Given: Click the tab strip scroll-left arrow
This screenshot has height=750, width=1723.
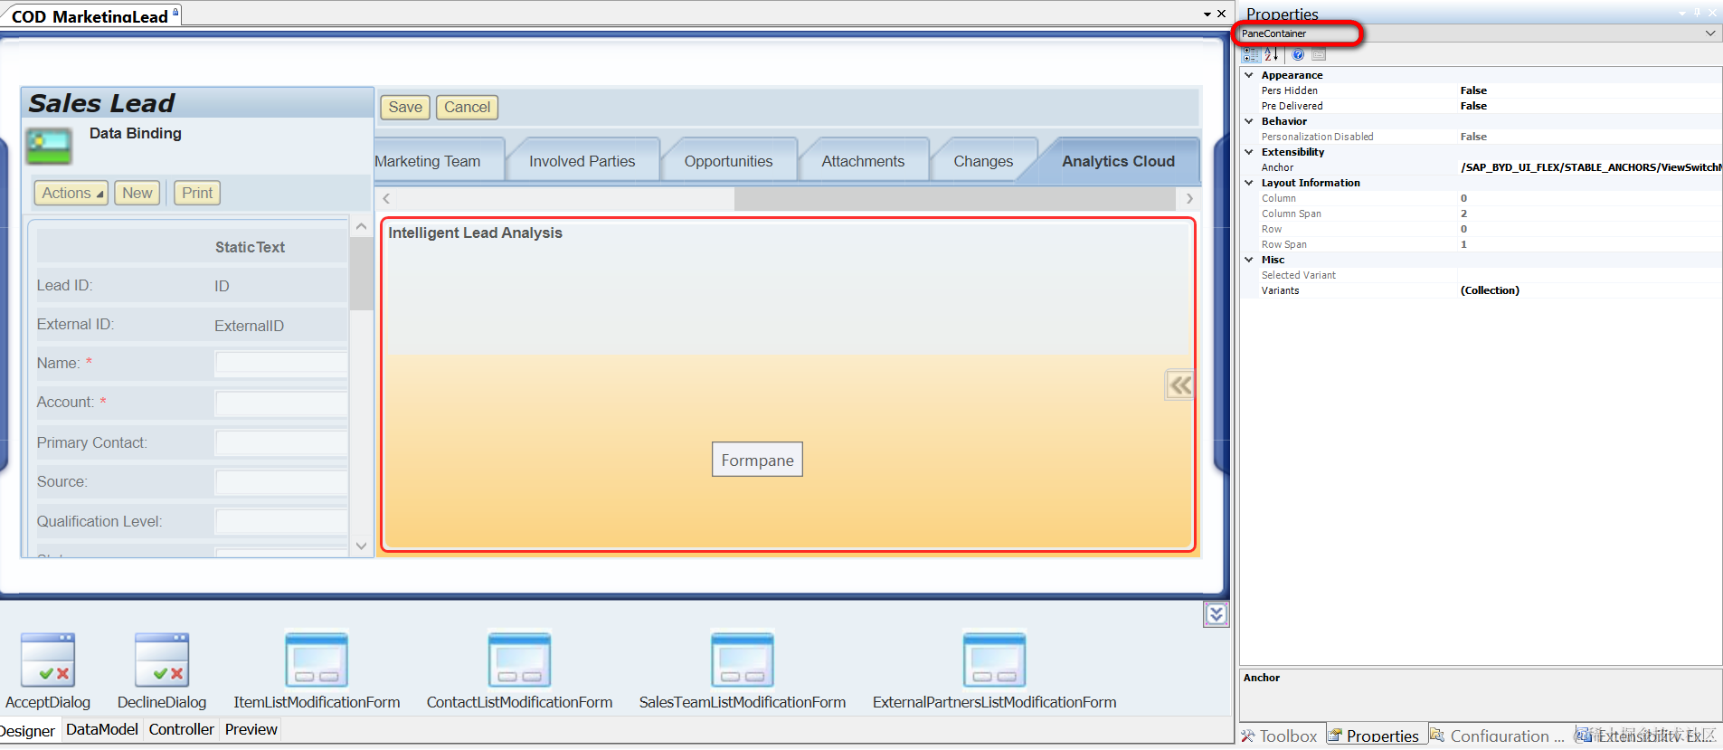Looking at the screenshot, I should tap(386, 199).
